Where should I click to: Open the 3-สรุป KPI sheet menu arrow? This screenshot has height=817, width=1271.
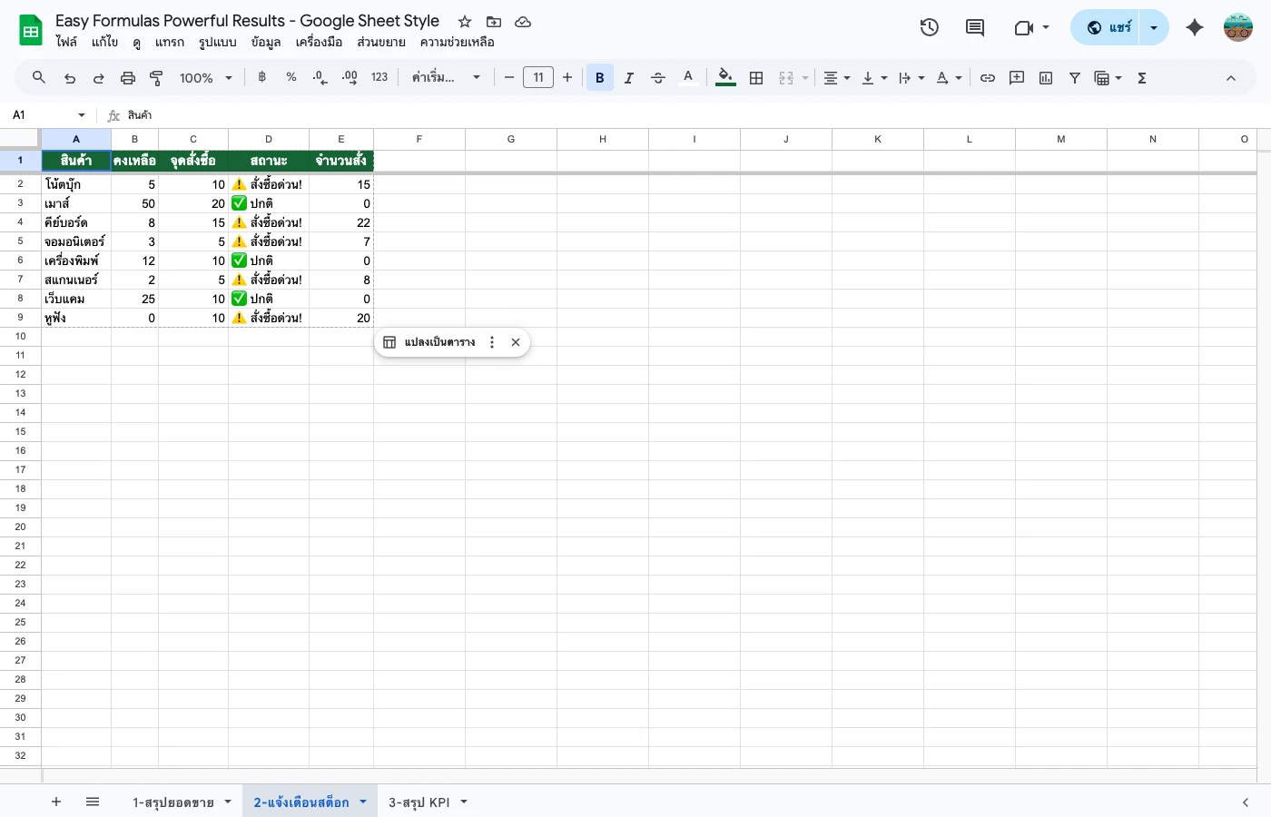click(463, 802)
